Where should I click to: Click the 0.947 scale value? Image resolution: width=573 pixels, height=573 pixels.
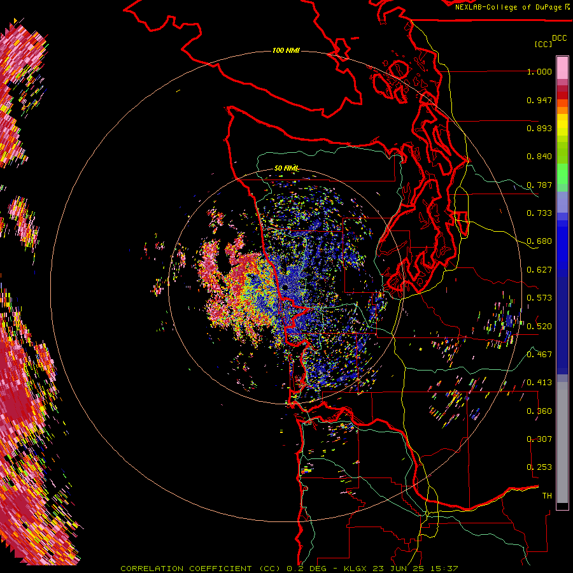[x=539, y=100]
